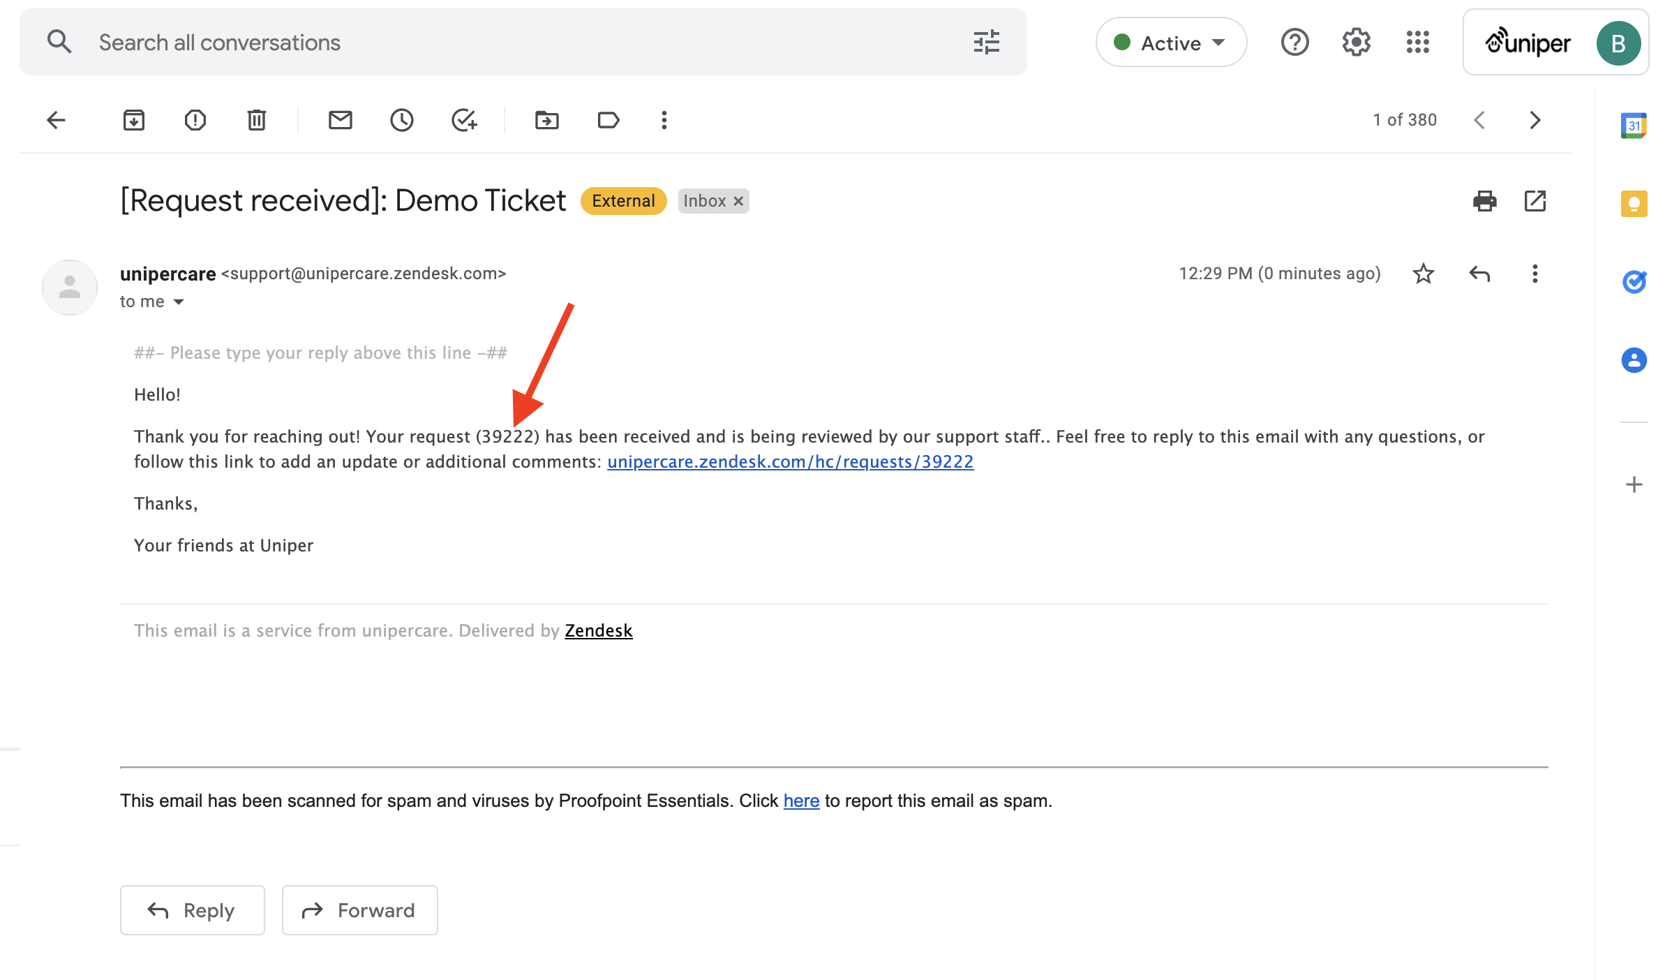Click the email subject title
This screenshot has height=980, width=1672.
[x=343, y=201]
